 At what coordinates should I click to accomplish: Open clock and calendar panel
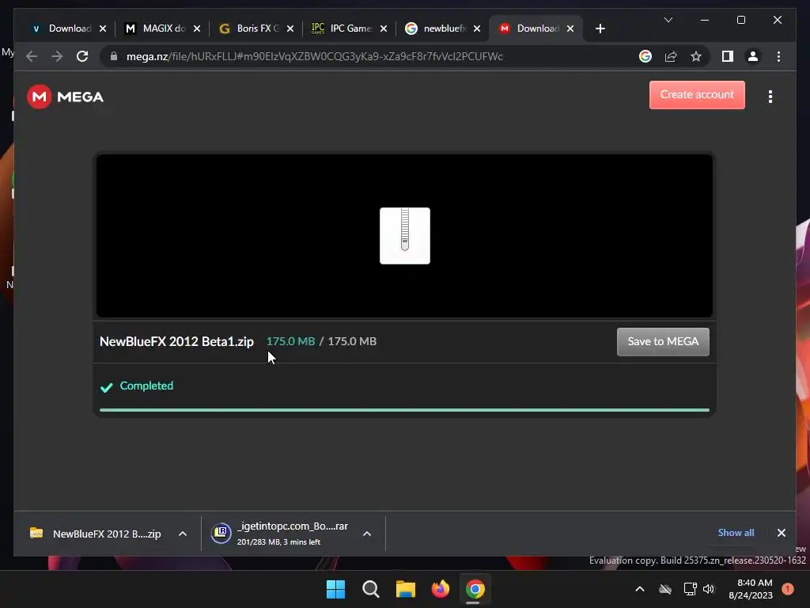(x=751, y=589)
